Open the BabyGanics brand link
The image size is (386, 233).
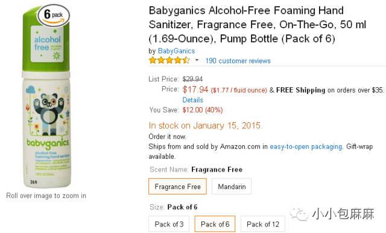[x=176, y=51]
